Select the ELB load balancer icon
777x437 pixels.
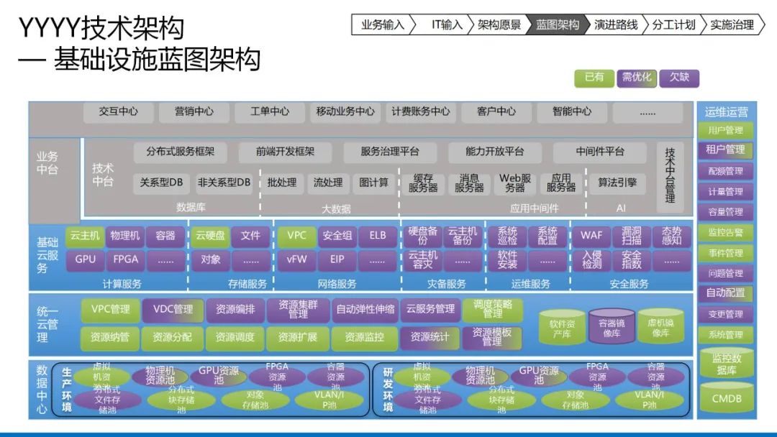[377, 236]
